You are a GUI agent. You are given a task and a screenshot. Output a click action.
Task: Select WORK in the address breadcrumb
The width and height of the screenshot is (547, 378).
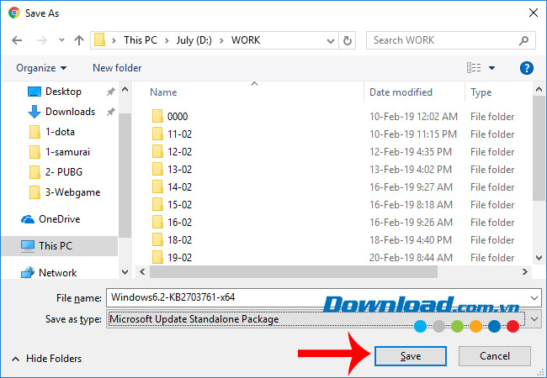(x=246, y=40)
